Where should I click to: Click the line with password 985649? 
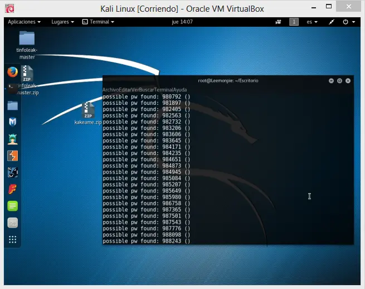pyautogui.click(x=147, y=191)
